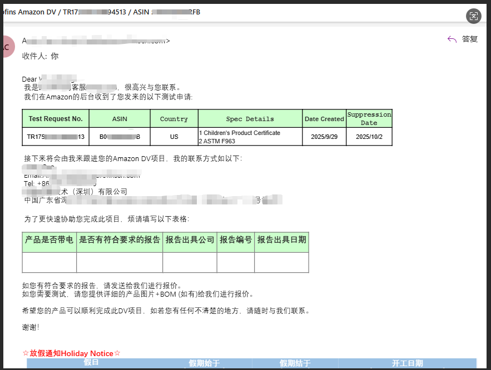Click the empty cell under 是否有符合要求的报告
This screenshot has height=370, width=491.
click(120, 262)
